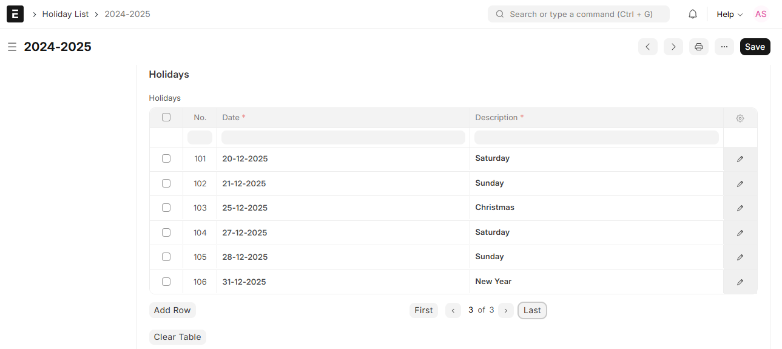Screen dimensions: 782x349
Task: Open the notifications bell
Action: 693,14
